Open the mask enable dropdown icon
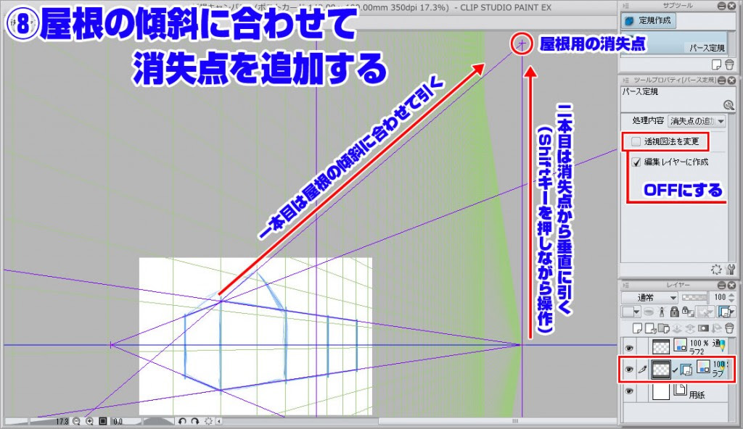 pos(705,312)
